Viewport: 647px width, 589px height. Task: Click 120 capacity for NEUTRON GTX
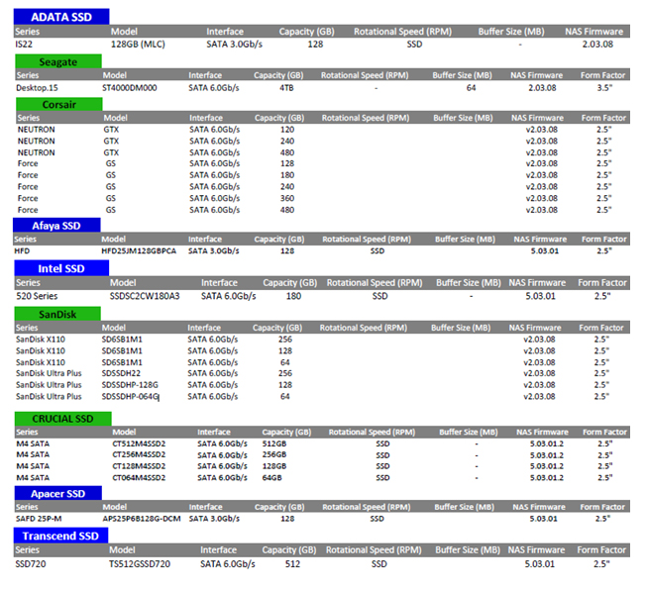point(287,130)
